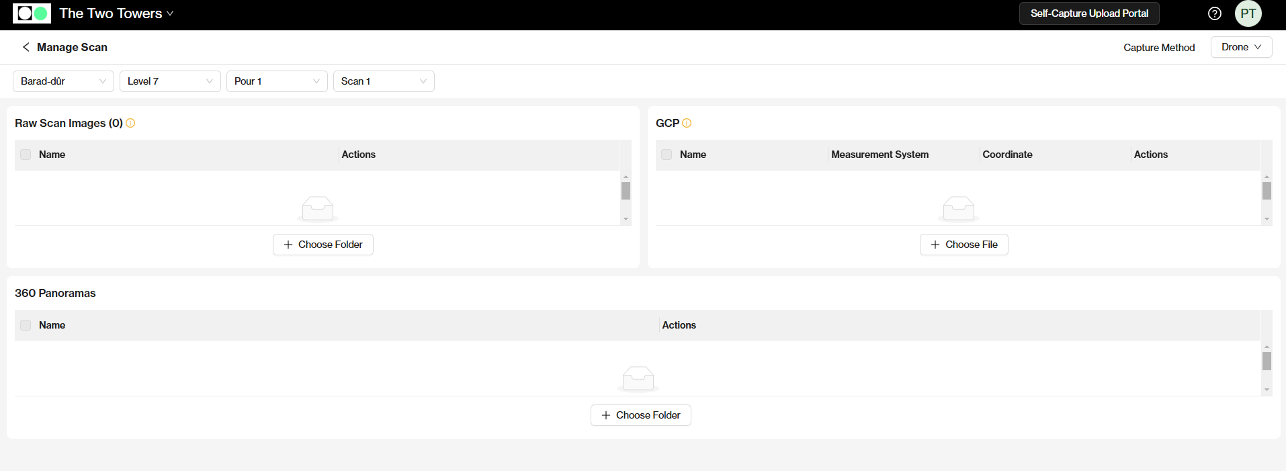Click the back arrow beside Manage Scan

click(26, 47)
